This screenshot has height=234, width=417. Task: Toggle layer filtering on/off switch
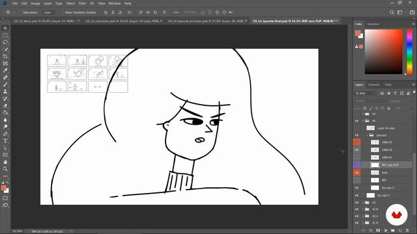pos(414,92)
